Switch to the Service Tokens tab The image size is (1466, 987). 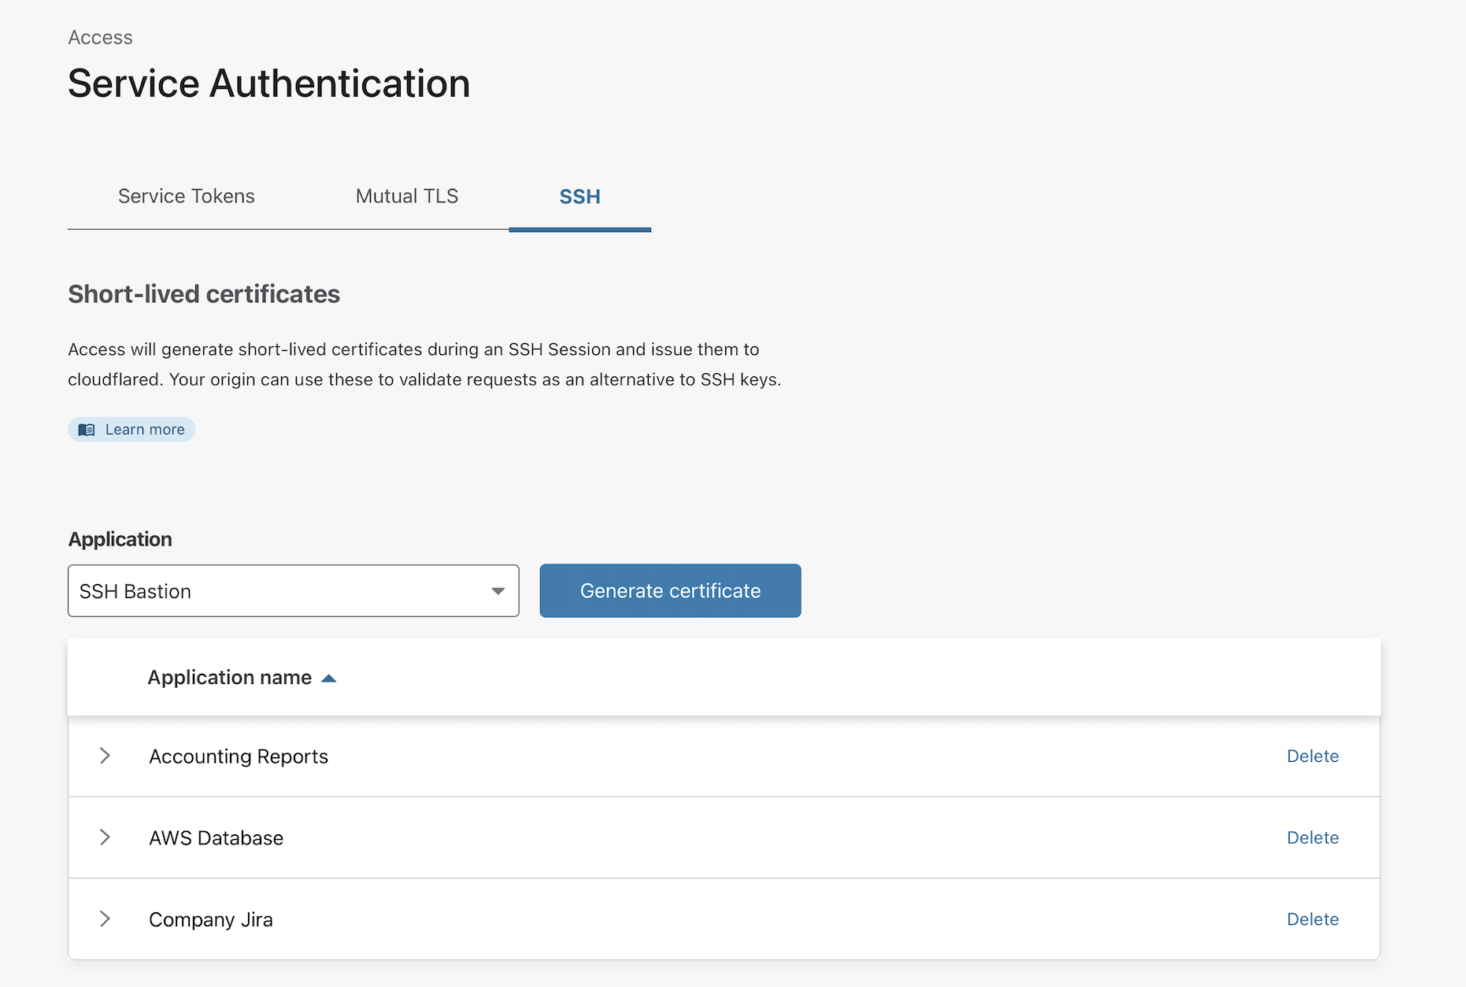click(x=187, y=196)
